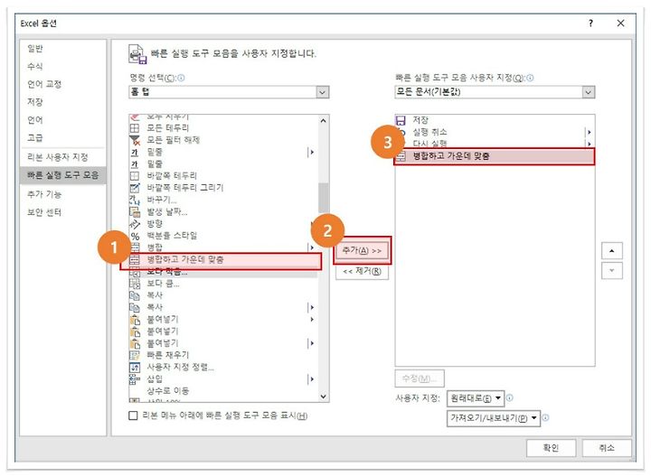Image resolution: width=651 pixels, height=476 pixels.
Task: Select the 보다 큼... greater-than icon
Action: [135, 284]
